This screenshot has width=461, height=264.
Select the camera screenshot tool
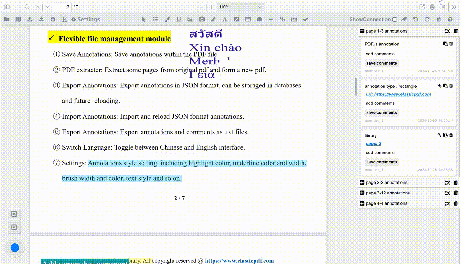(x=202, y=19)
